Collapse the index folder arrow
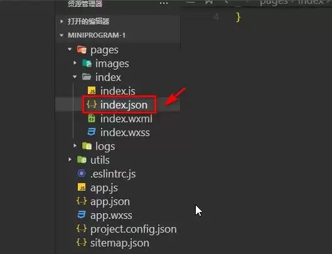Screen dimensions: 332x254 [x=75, y=77]
